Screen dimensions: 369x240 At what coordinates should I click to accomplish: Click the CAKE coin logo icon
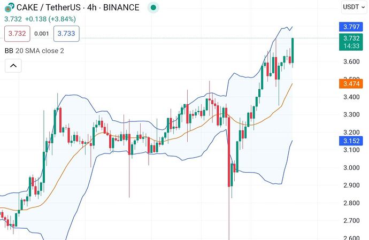(9, 7)
